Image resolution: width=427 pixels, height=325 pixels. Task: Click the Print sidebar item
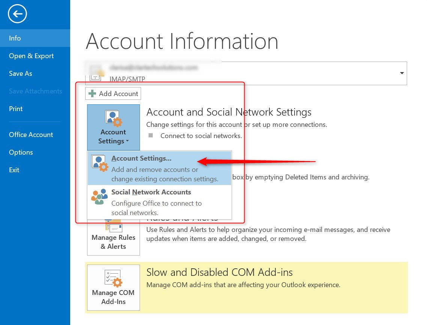tap(16, 108)
